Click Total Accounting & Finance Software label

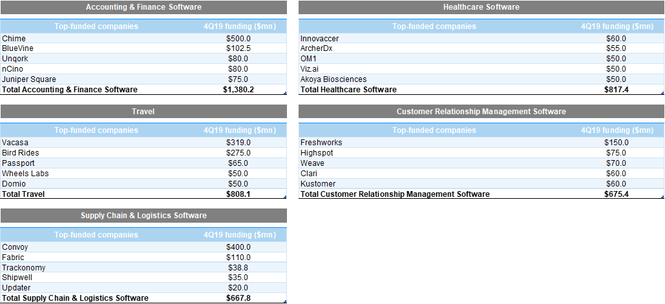(70, 89)
